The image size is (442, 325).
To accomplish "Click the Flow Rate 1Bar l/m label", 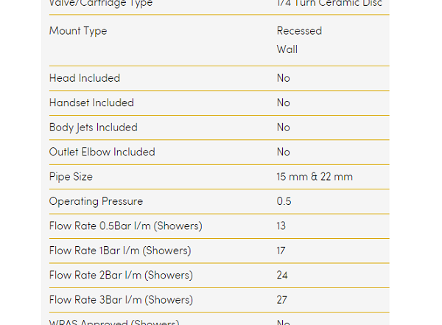I will tap(120, 251).
